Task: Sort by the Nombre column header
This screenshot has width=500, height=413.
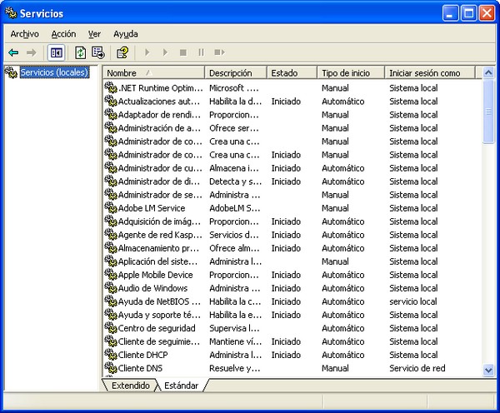Action: [x=153, y=73]
